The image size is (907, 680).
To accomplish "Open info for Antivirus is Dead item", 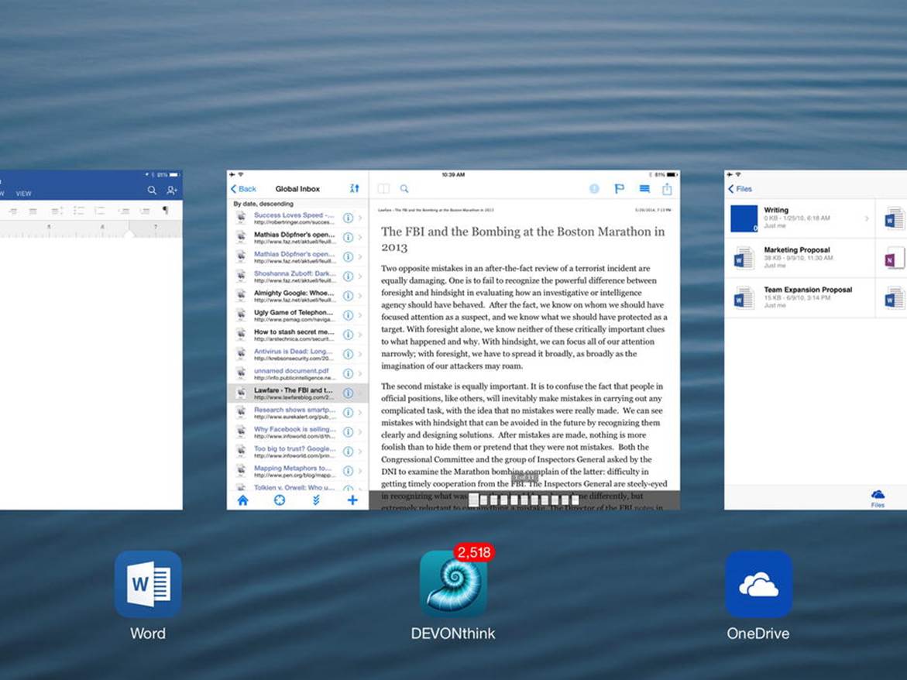I will [349, 354].
